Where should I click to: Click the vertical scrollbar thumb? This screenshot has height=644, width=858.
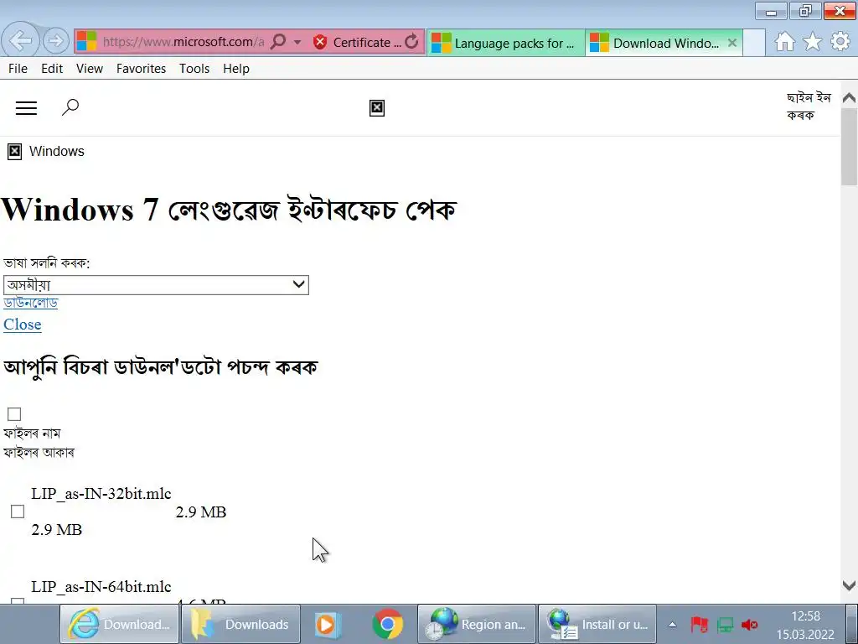click(850, 147)
